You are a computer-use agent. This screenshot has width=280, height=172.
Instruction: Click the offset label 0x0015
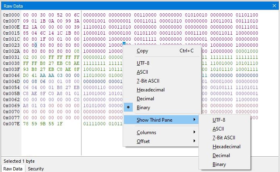coord(11,33)
